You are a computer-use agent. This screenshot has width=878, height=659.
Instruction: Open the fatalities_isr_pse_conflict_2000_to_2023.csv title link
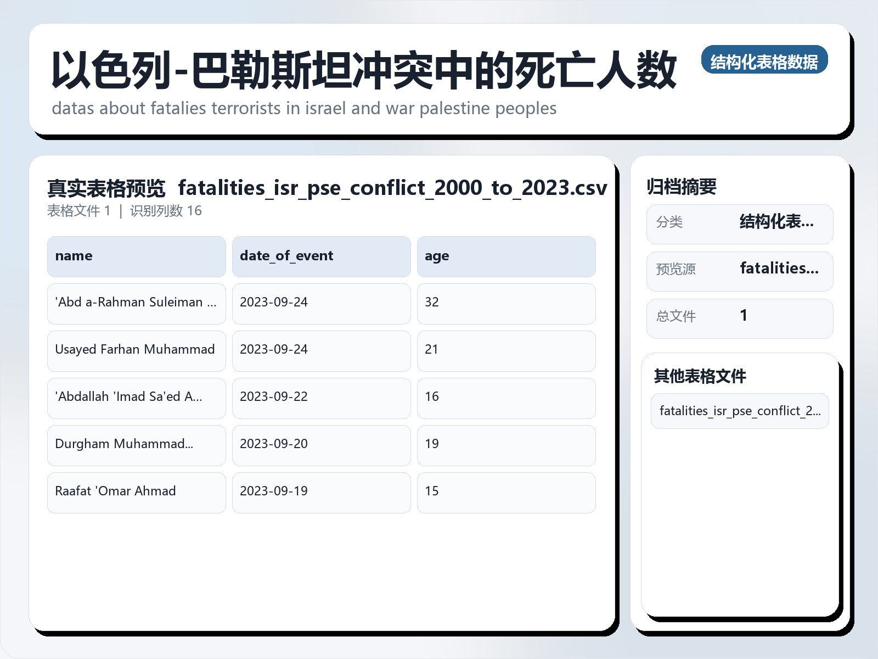pos(393,188)
